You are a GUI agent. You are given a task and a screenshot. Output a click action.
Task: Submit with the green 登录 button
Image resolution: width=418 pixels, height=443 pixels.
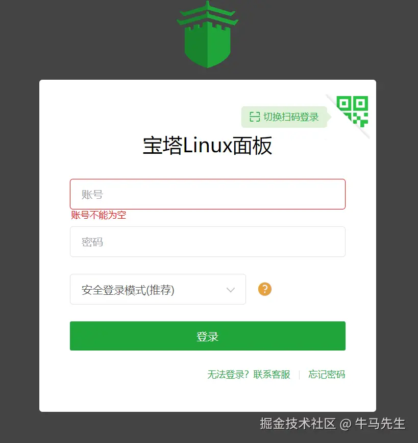point(208,336)
